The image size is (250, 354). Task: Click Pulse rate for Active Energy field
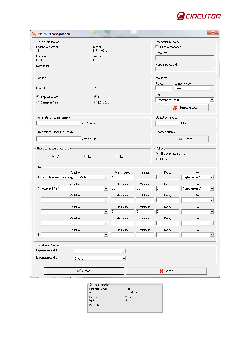coord(58,123)
